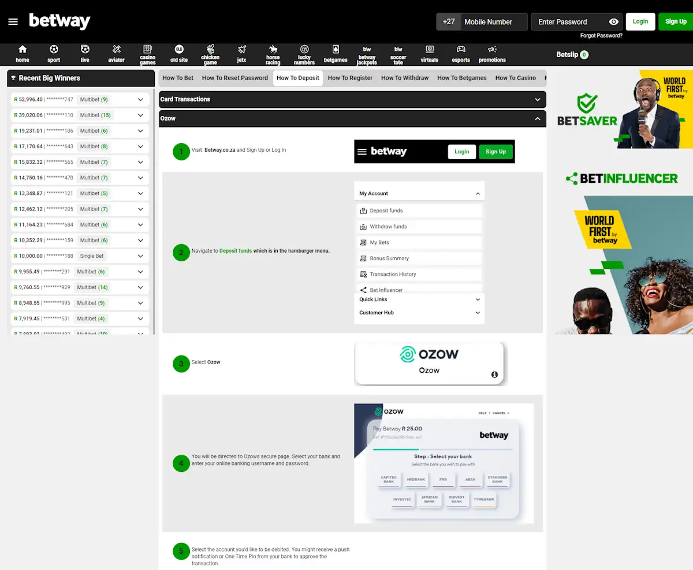
Task: Open Betway Jackpots
Action: pos(367,54)
